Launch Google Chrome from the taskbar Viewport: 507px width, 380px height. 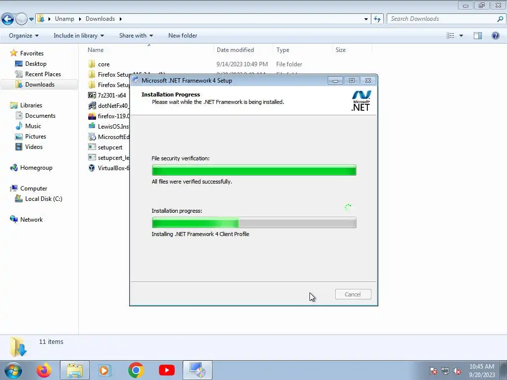click(x=136, y=370)
